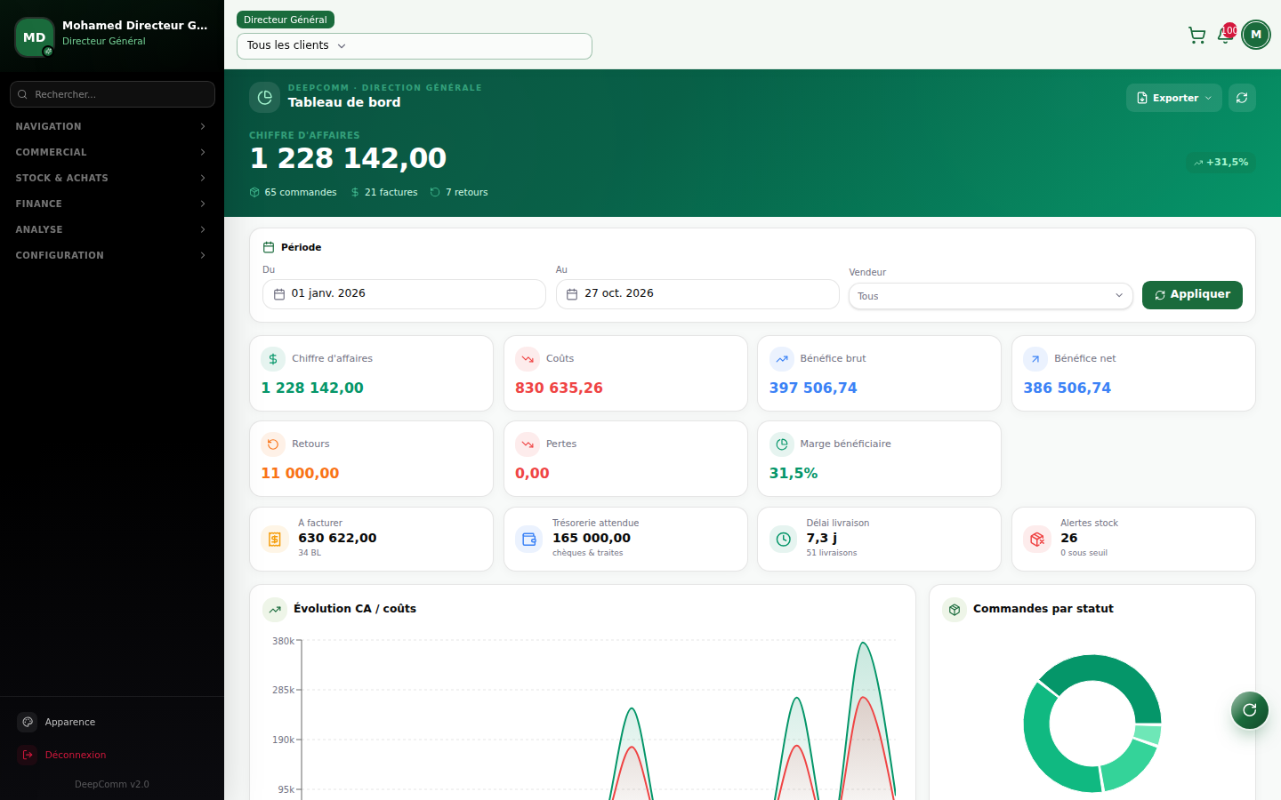Click the donut chart in Commandes par statut
1281x800 pixels.
tap(1092, 724)
